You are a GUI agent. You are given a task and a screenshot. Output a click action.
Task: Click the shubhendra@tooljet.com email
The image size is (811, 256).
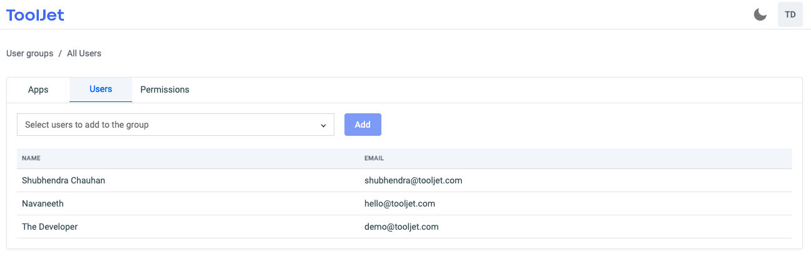click(x=413, y=180)
